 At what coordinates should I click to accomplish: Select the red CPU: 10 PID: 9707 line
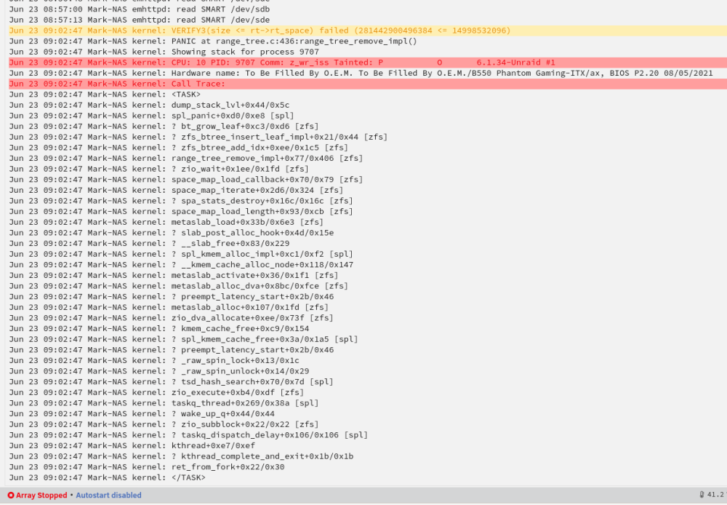[368, 63]
